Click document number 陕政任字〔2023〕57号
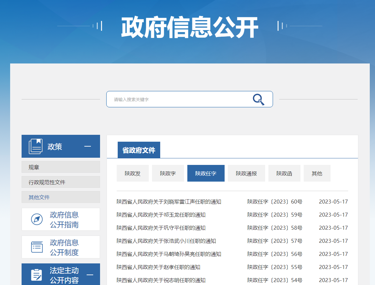 (x=275, y=241)
